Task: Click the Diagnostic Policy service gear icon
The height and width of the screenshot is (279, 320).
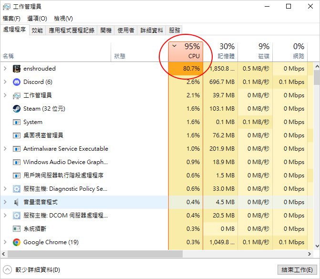Action: pos(17,189)
